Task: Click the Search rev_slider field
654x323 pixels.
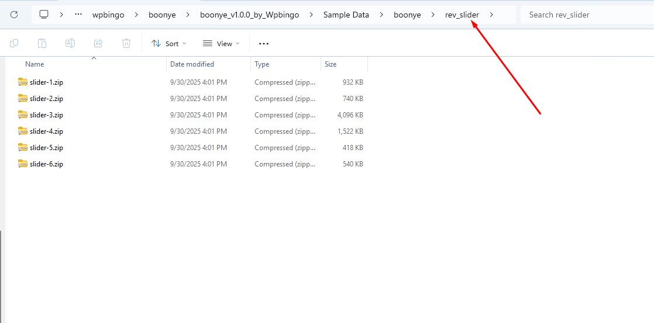Action: (x=585, y=15)
